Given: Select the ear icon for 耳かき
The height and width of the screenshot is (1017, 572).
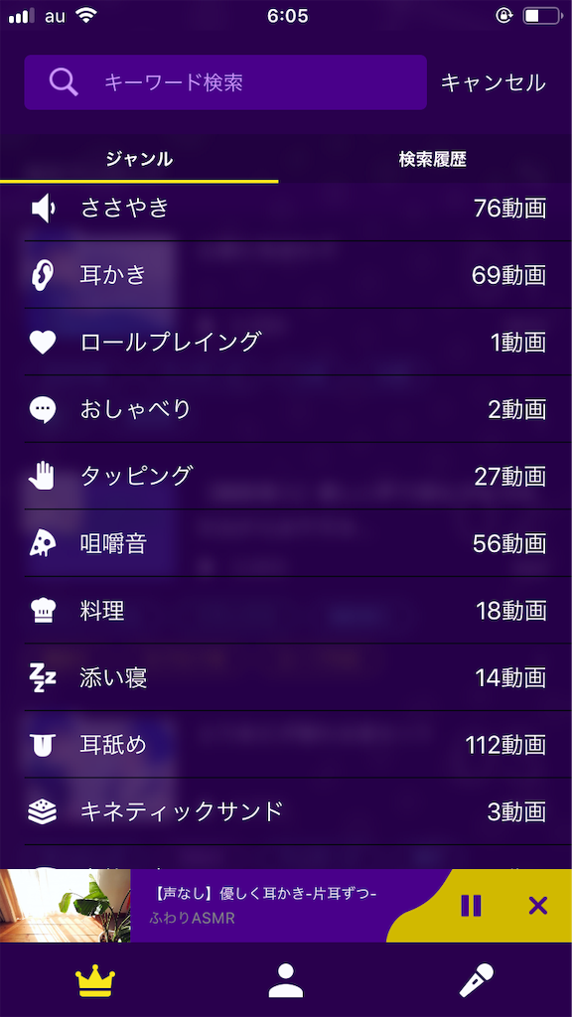Looking at the screenshot, I should click(x=43, y=275).
